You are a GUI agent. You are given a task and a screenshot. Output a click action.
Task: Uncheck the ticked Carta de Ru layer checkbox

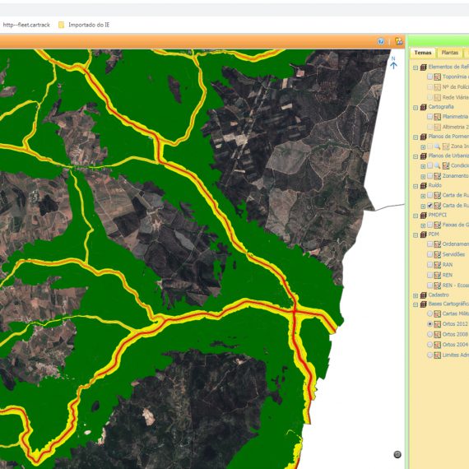(x=430, y=206)
